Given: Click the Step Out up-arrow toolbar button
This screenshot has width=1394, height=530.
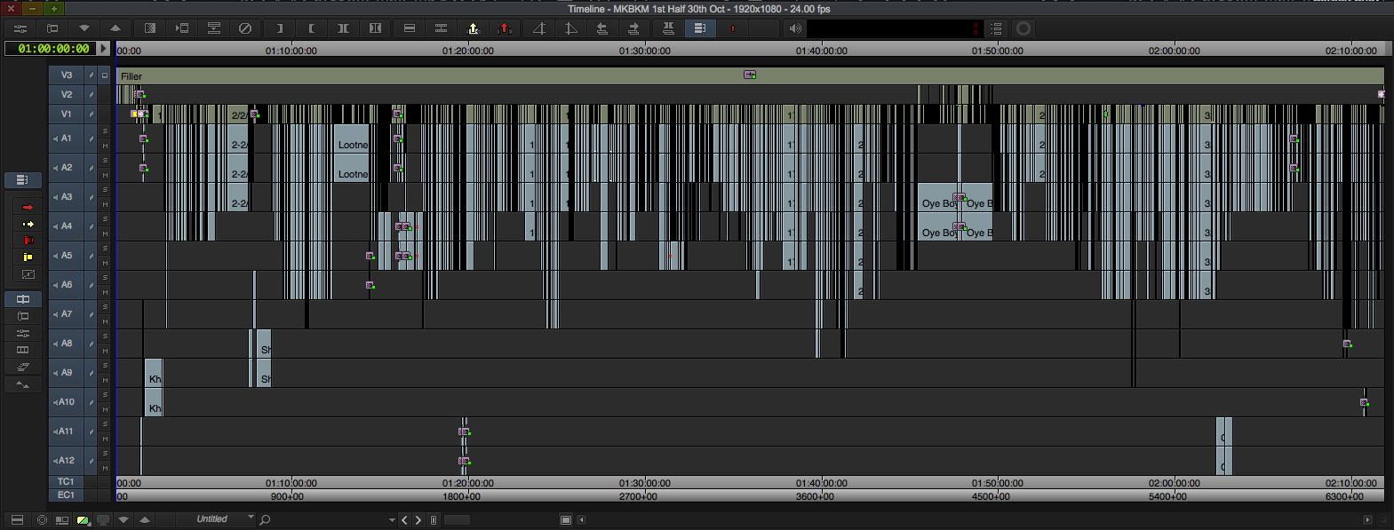Looking at the screenshot, I should (116, 28).
